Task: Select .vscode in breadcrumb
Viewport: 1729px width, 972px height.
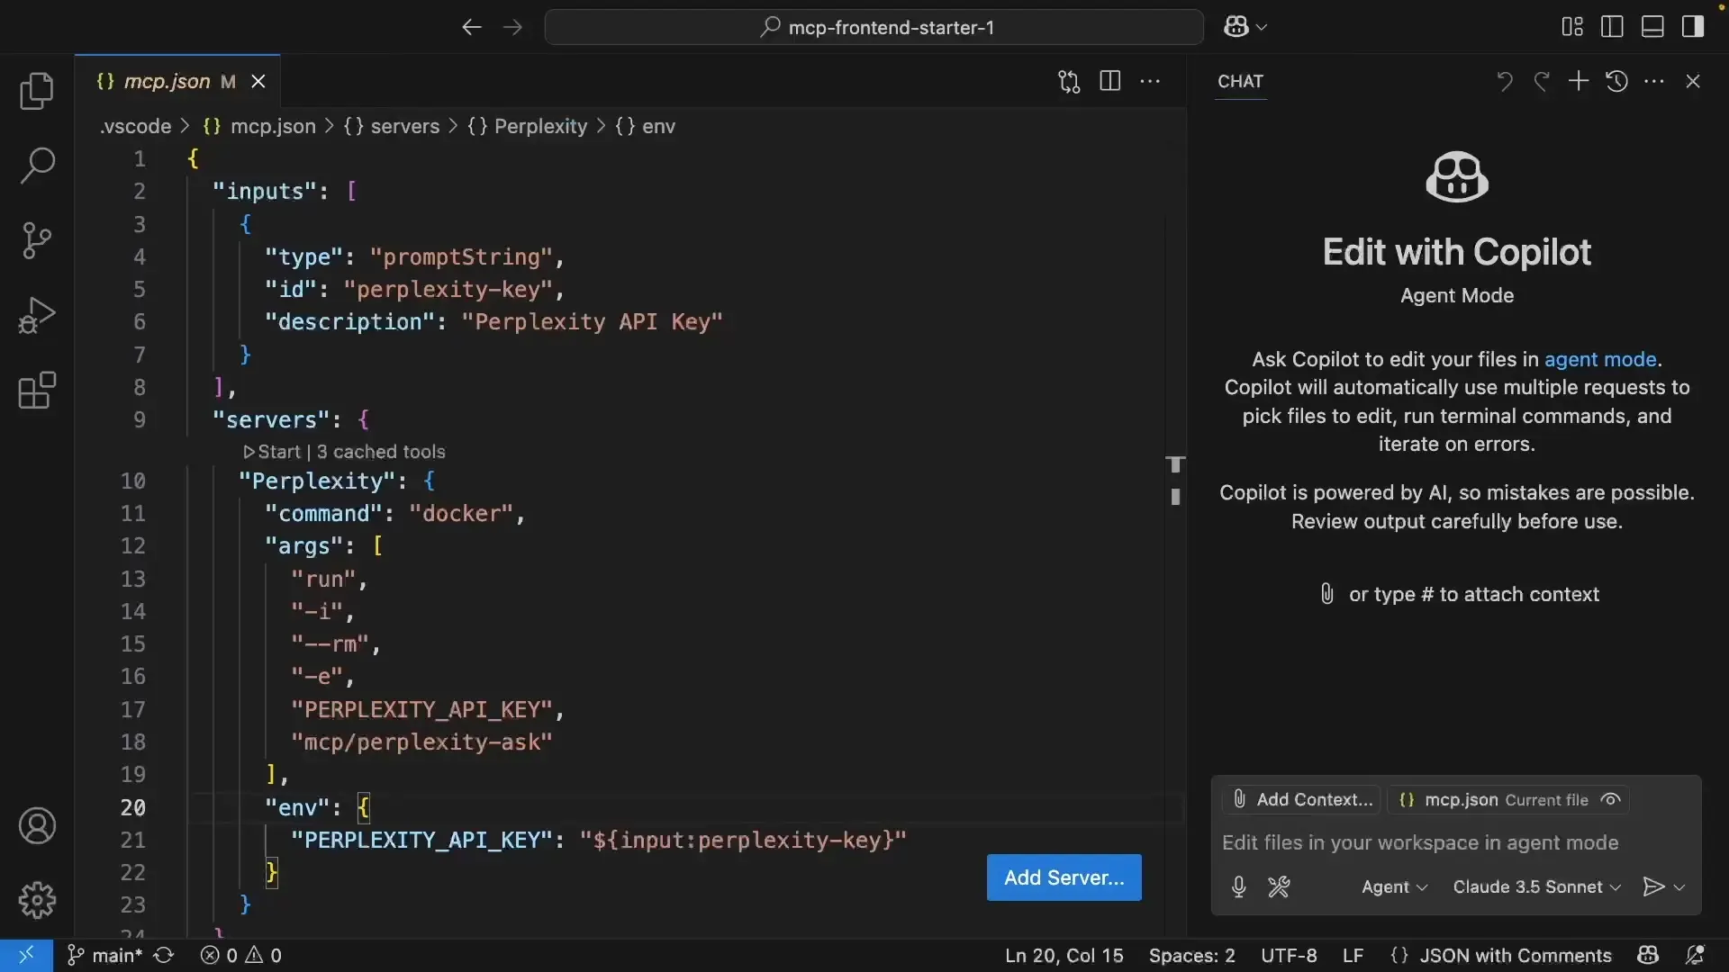Action: pos(136,127)
